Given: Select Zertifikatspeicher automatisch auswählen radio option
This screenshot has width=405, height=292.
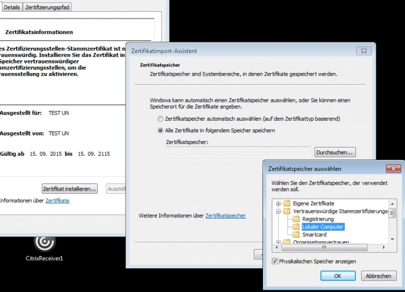Looking at the screenshot, I should pyautogui.click(x=160, y=119).
